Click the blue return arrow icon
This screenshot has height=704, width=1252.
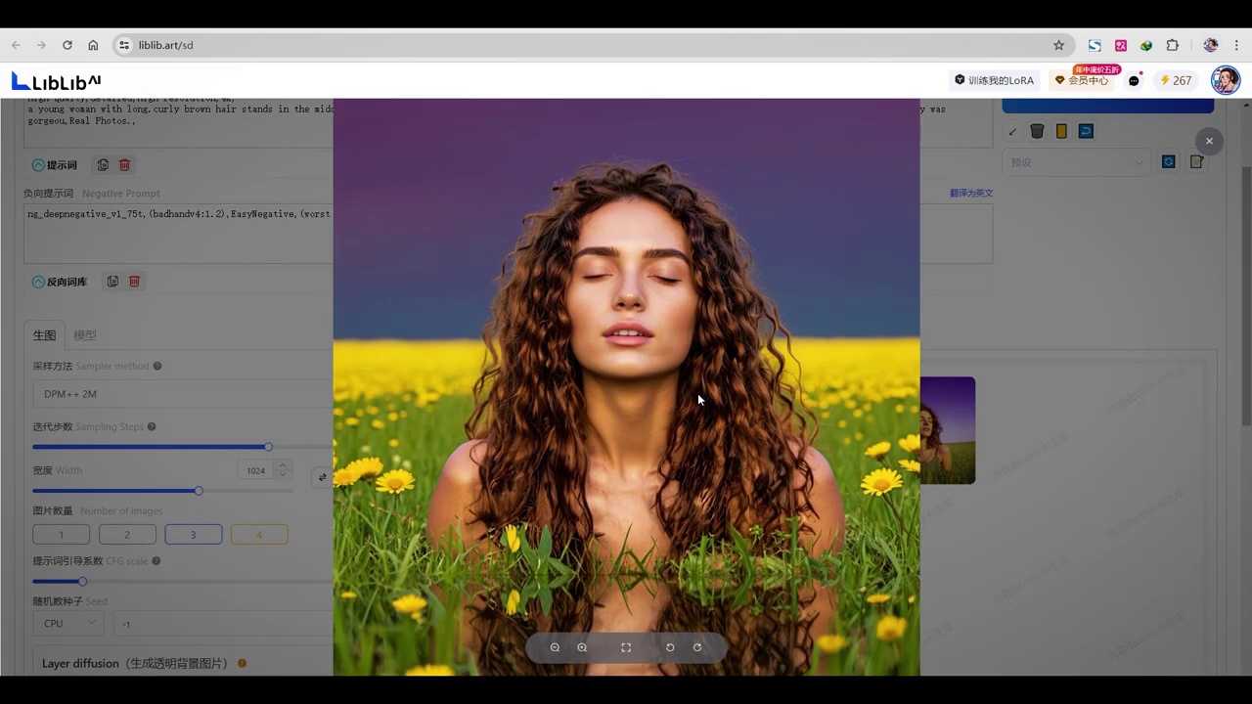coord(1086,131)
